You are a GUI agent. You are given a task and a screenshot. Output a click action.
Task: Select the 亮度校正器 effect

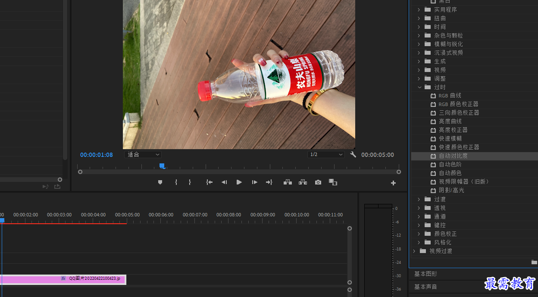(x=453, y=130)
